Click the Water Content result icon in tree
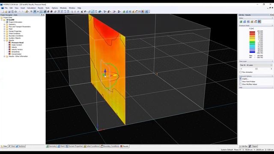Viewport: 274px width, 154px height. pos(10,45)
